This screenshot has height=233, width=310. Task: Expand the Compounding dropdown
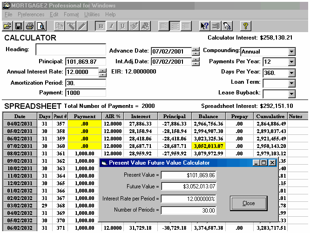291,52
